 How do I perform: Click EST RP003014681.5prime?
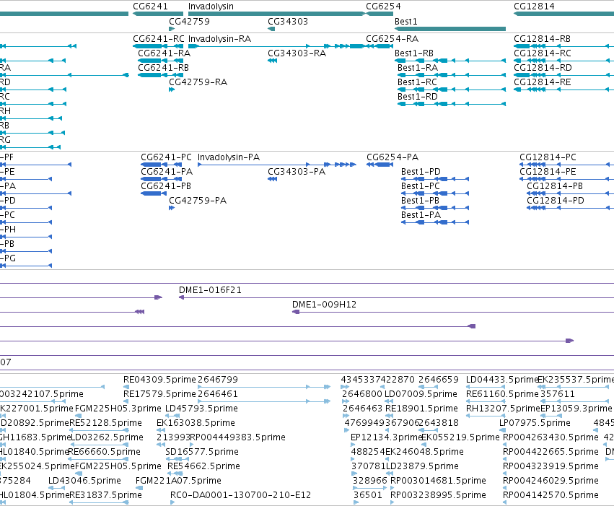[438, 481]
